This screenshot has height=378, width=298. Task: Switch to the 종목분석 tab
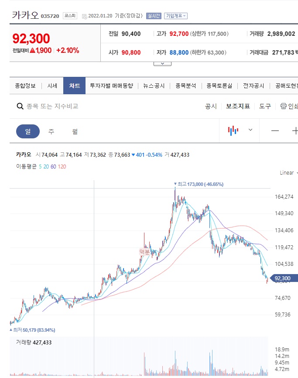[186, 86]
